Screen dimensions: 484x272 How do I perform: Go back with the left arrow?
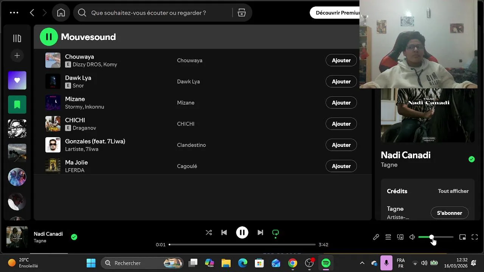pyautogui.click(x=32, y=13)
